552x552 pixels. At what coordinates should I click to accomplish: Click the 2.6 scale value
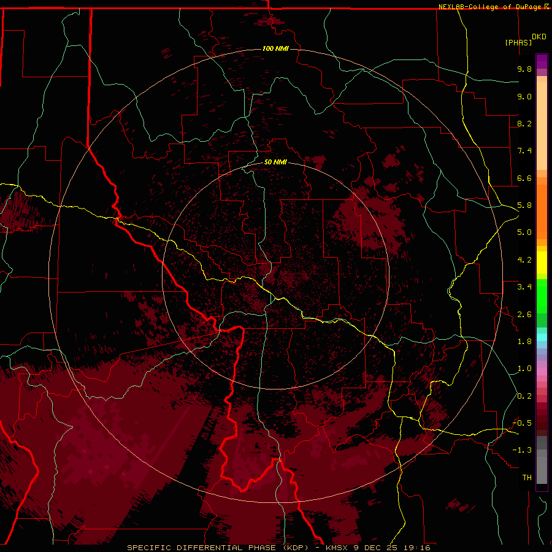click(524, 315)
